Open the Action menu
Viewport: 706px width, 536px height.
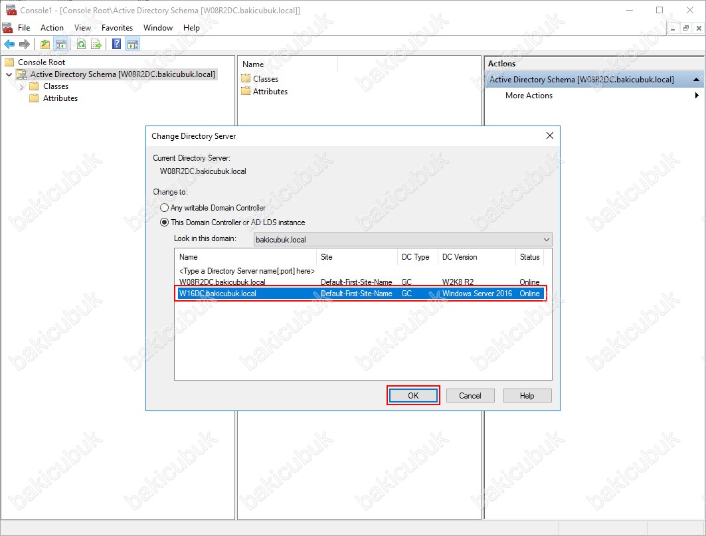click(x=52, y=28)
